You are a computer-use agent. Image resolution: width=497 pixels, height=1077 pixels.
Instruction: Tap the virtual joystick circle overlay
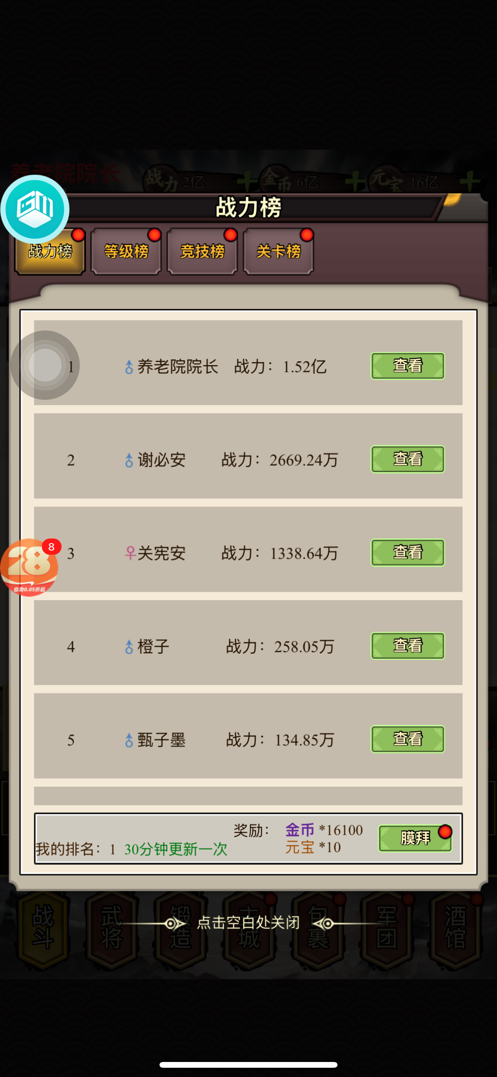[45, 365]
